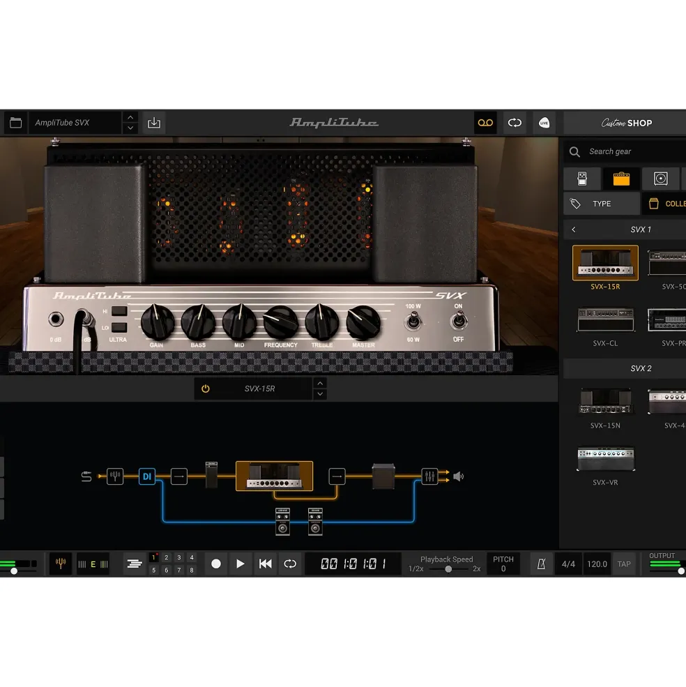Image resolution: width=686 pixels, height=687 pixels.
Task: Open the SVX-15R amp model dropdown
Action: pyautogui.click(x=260, y=388)
